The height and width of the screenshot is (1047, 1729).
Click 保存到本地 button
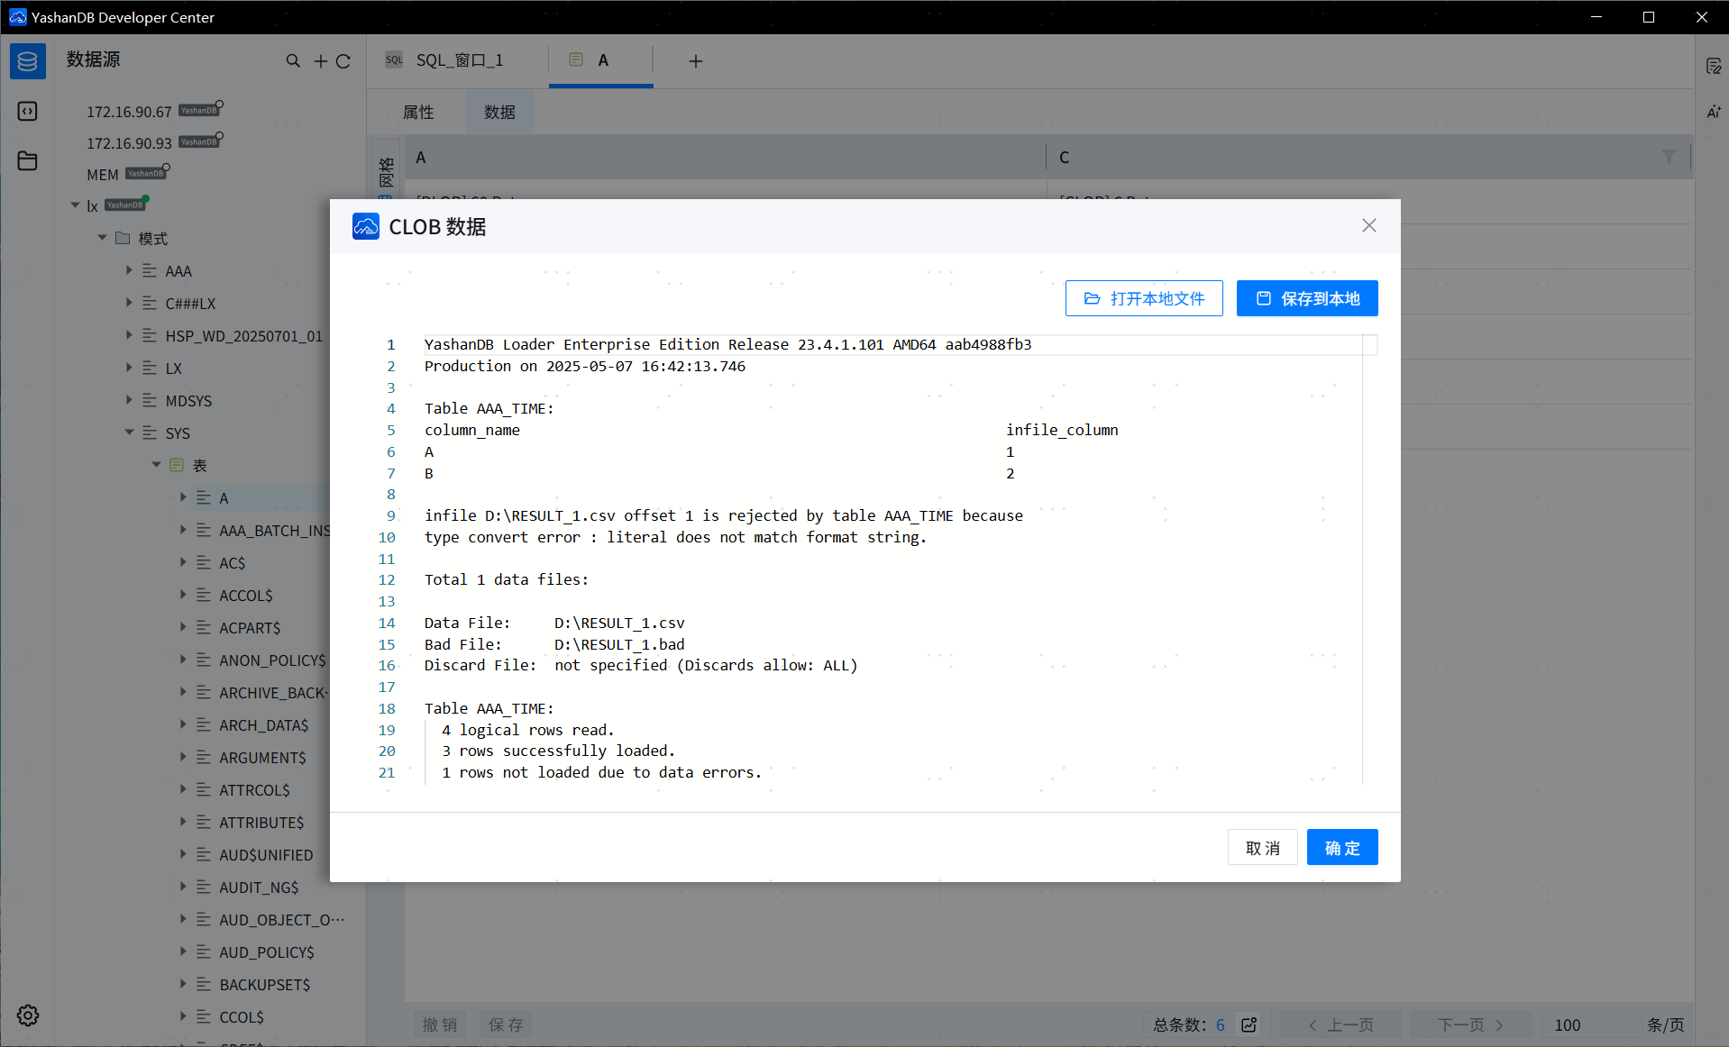click(1306, 298)
